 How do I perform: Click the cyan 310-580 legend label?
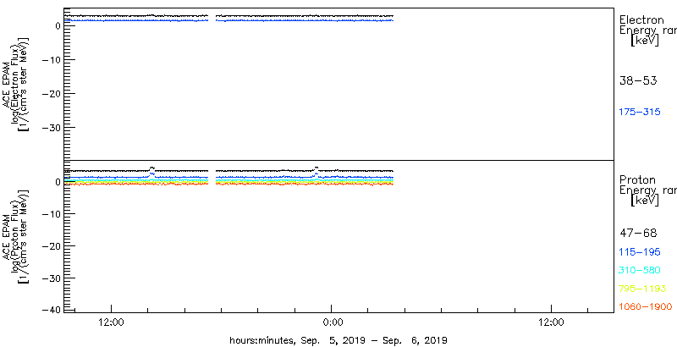[640, 270]
